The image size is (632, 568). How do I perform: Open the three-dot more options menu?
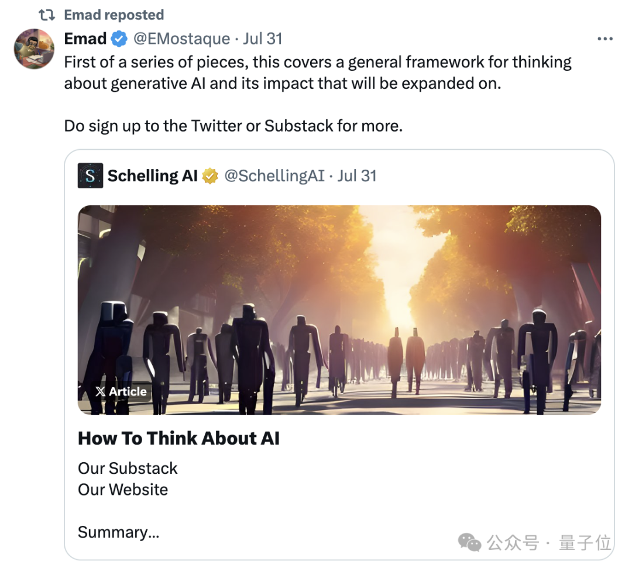pos(605,39)
